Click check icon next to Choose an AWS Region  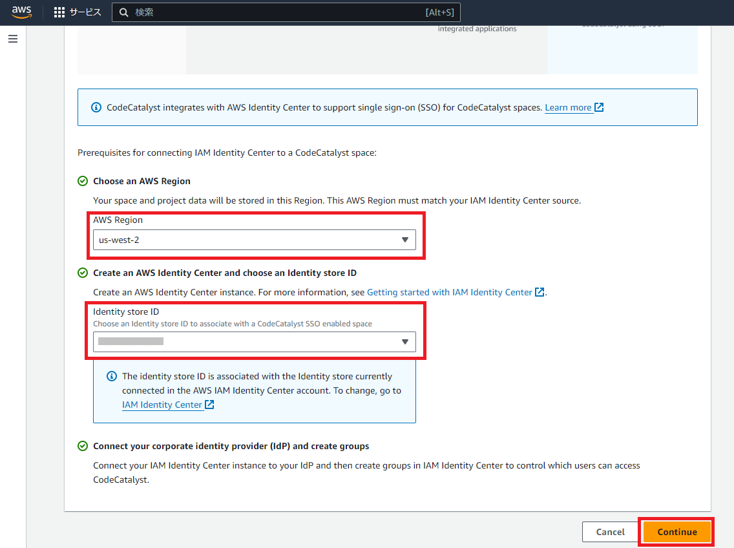(83, 181)
